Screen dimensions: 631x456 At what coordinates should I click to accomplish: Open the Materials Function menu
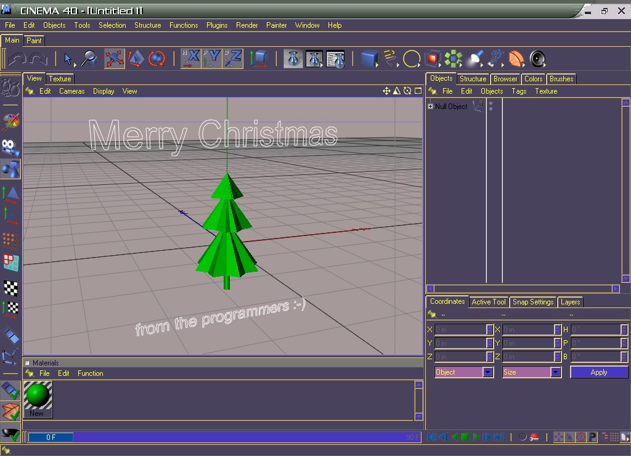click(x=91, y=373)
